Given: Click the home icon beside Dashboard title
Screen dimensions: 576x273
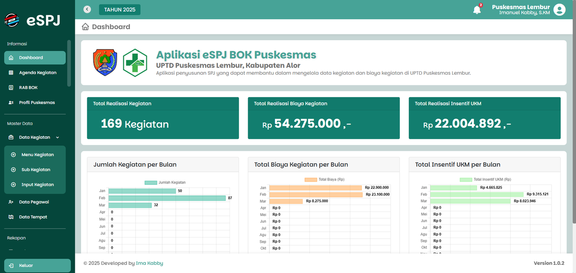Looking at the screenshot, I should 85,27.
